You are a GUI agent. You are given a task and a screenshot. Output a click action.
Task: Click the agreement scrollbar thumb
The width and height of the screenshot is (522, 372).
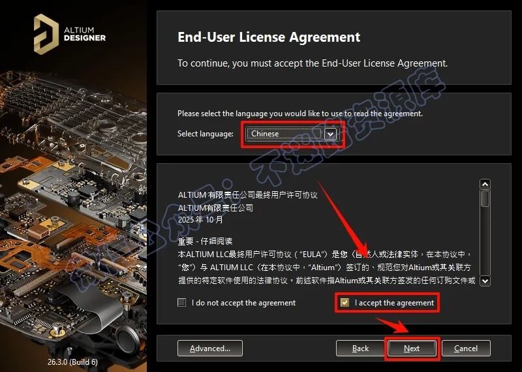(485, 199)
